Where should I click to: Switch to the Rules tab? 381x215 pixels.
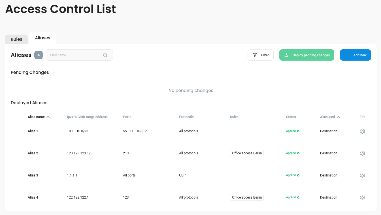pyautogui.click(x=16, y=39)
